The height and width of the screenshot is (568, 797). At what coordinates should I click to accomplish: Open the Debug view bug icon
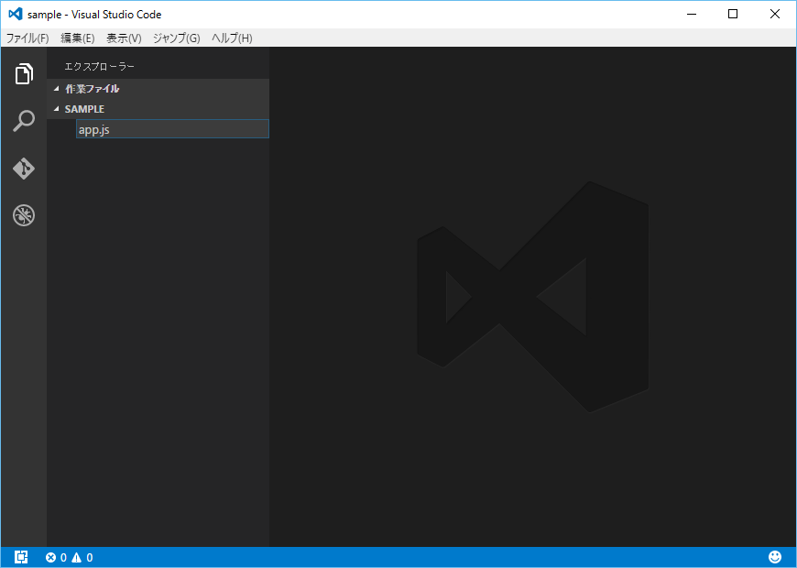point(24,216)
